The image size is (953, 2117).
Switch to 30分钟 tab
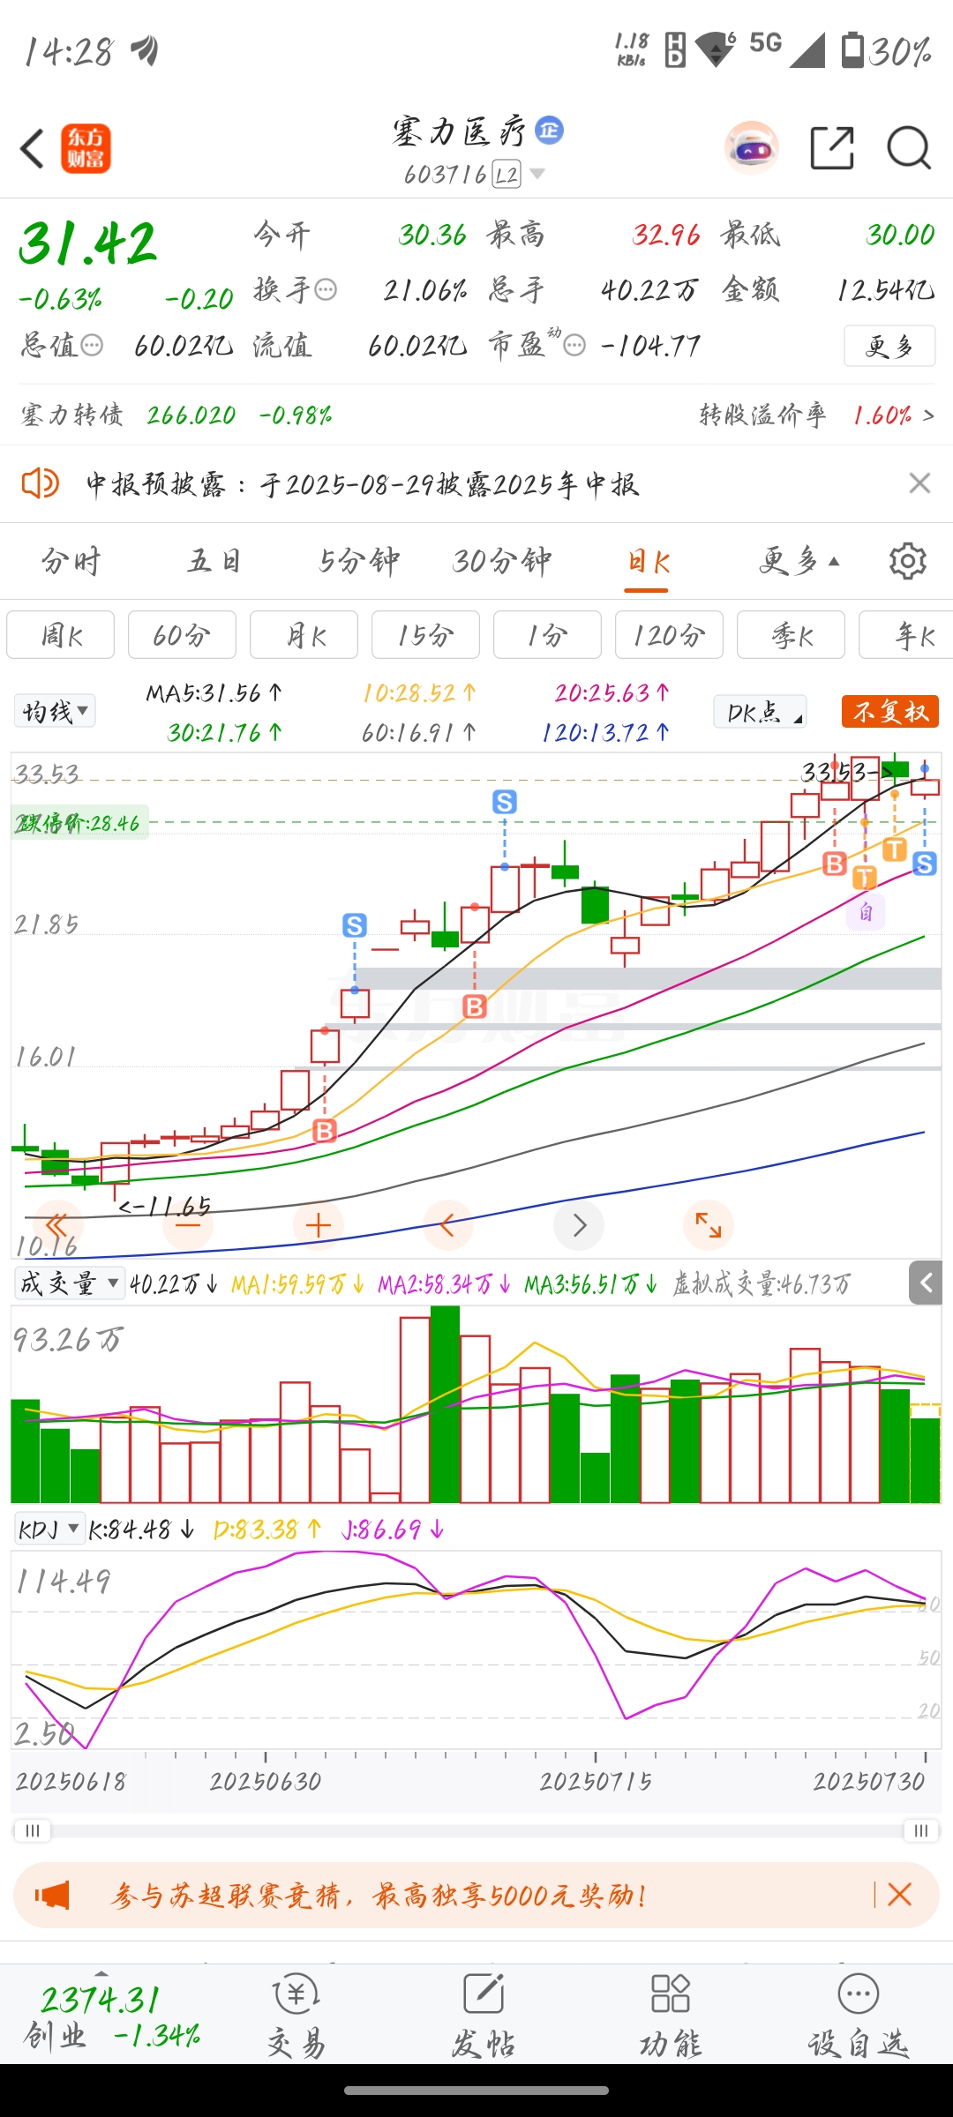pyautogui.click(x=502, y=561)
